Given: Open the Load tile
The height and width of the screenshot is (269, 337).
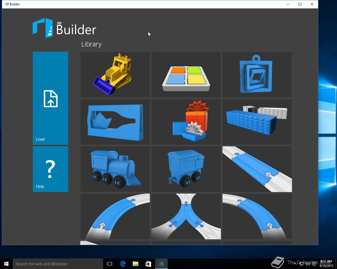Looking at the screenshot, I should [51, 98].
